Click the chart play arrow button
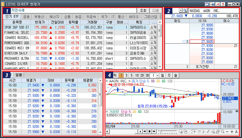This screenshot has width=242, height=138. coord(140,132)
